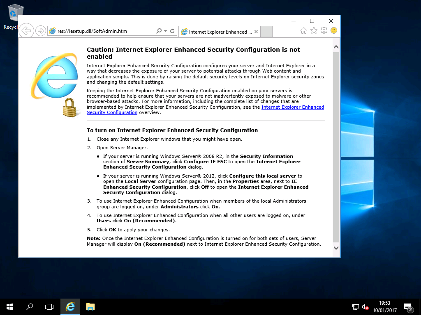Open the address bar autocomplete dropdown arrow
Image resolution: width=421 pixels, height=315 pixels.
pyautogui.click(x=165, y=31)
